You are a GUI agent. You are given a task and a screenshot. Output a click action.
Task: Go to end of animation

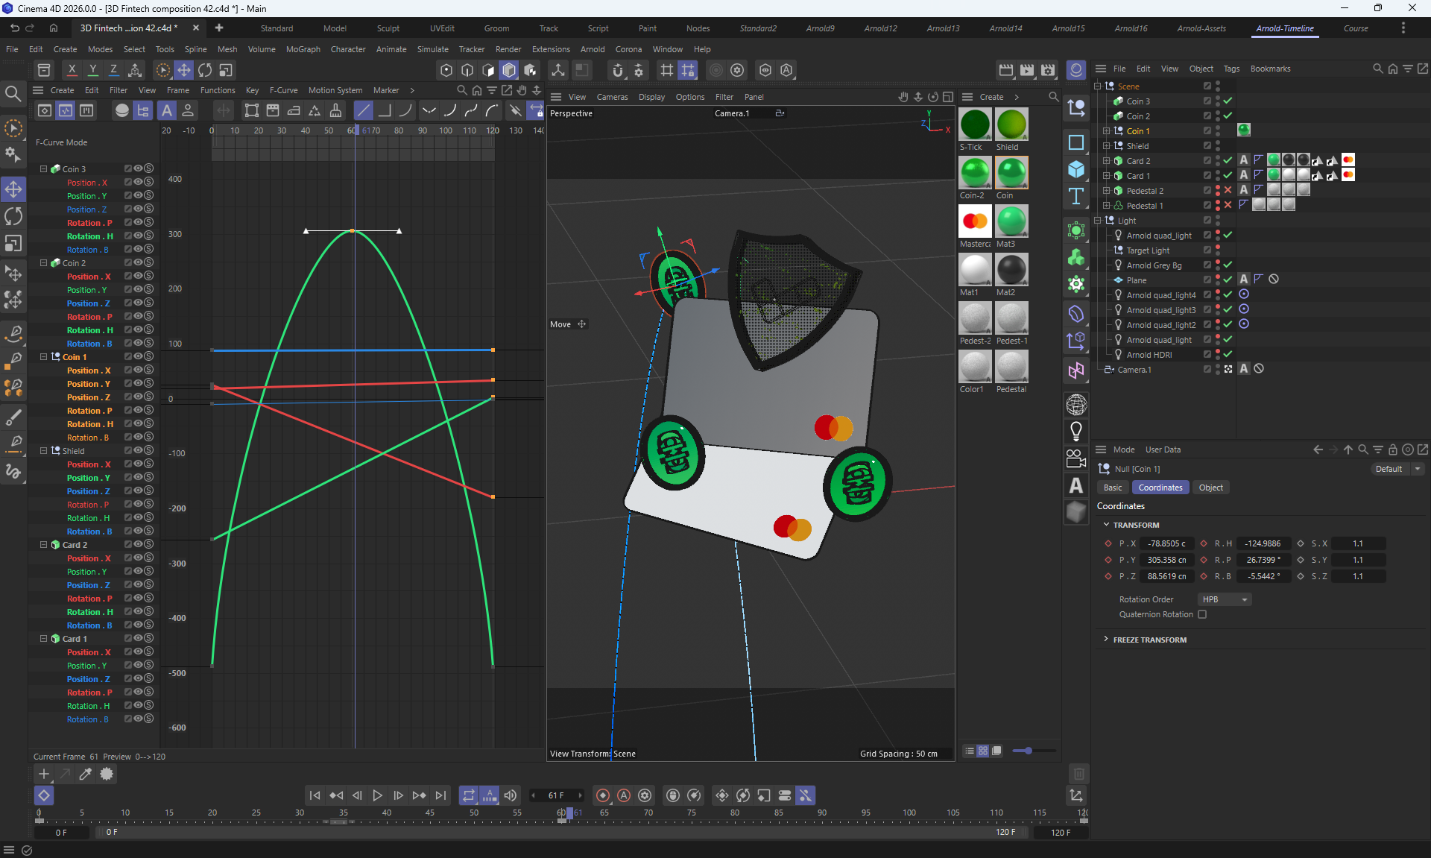(440, 795)
